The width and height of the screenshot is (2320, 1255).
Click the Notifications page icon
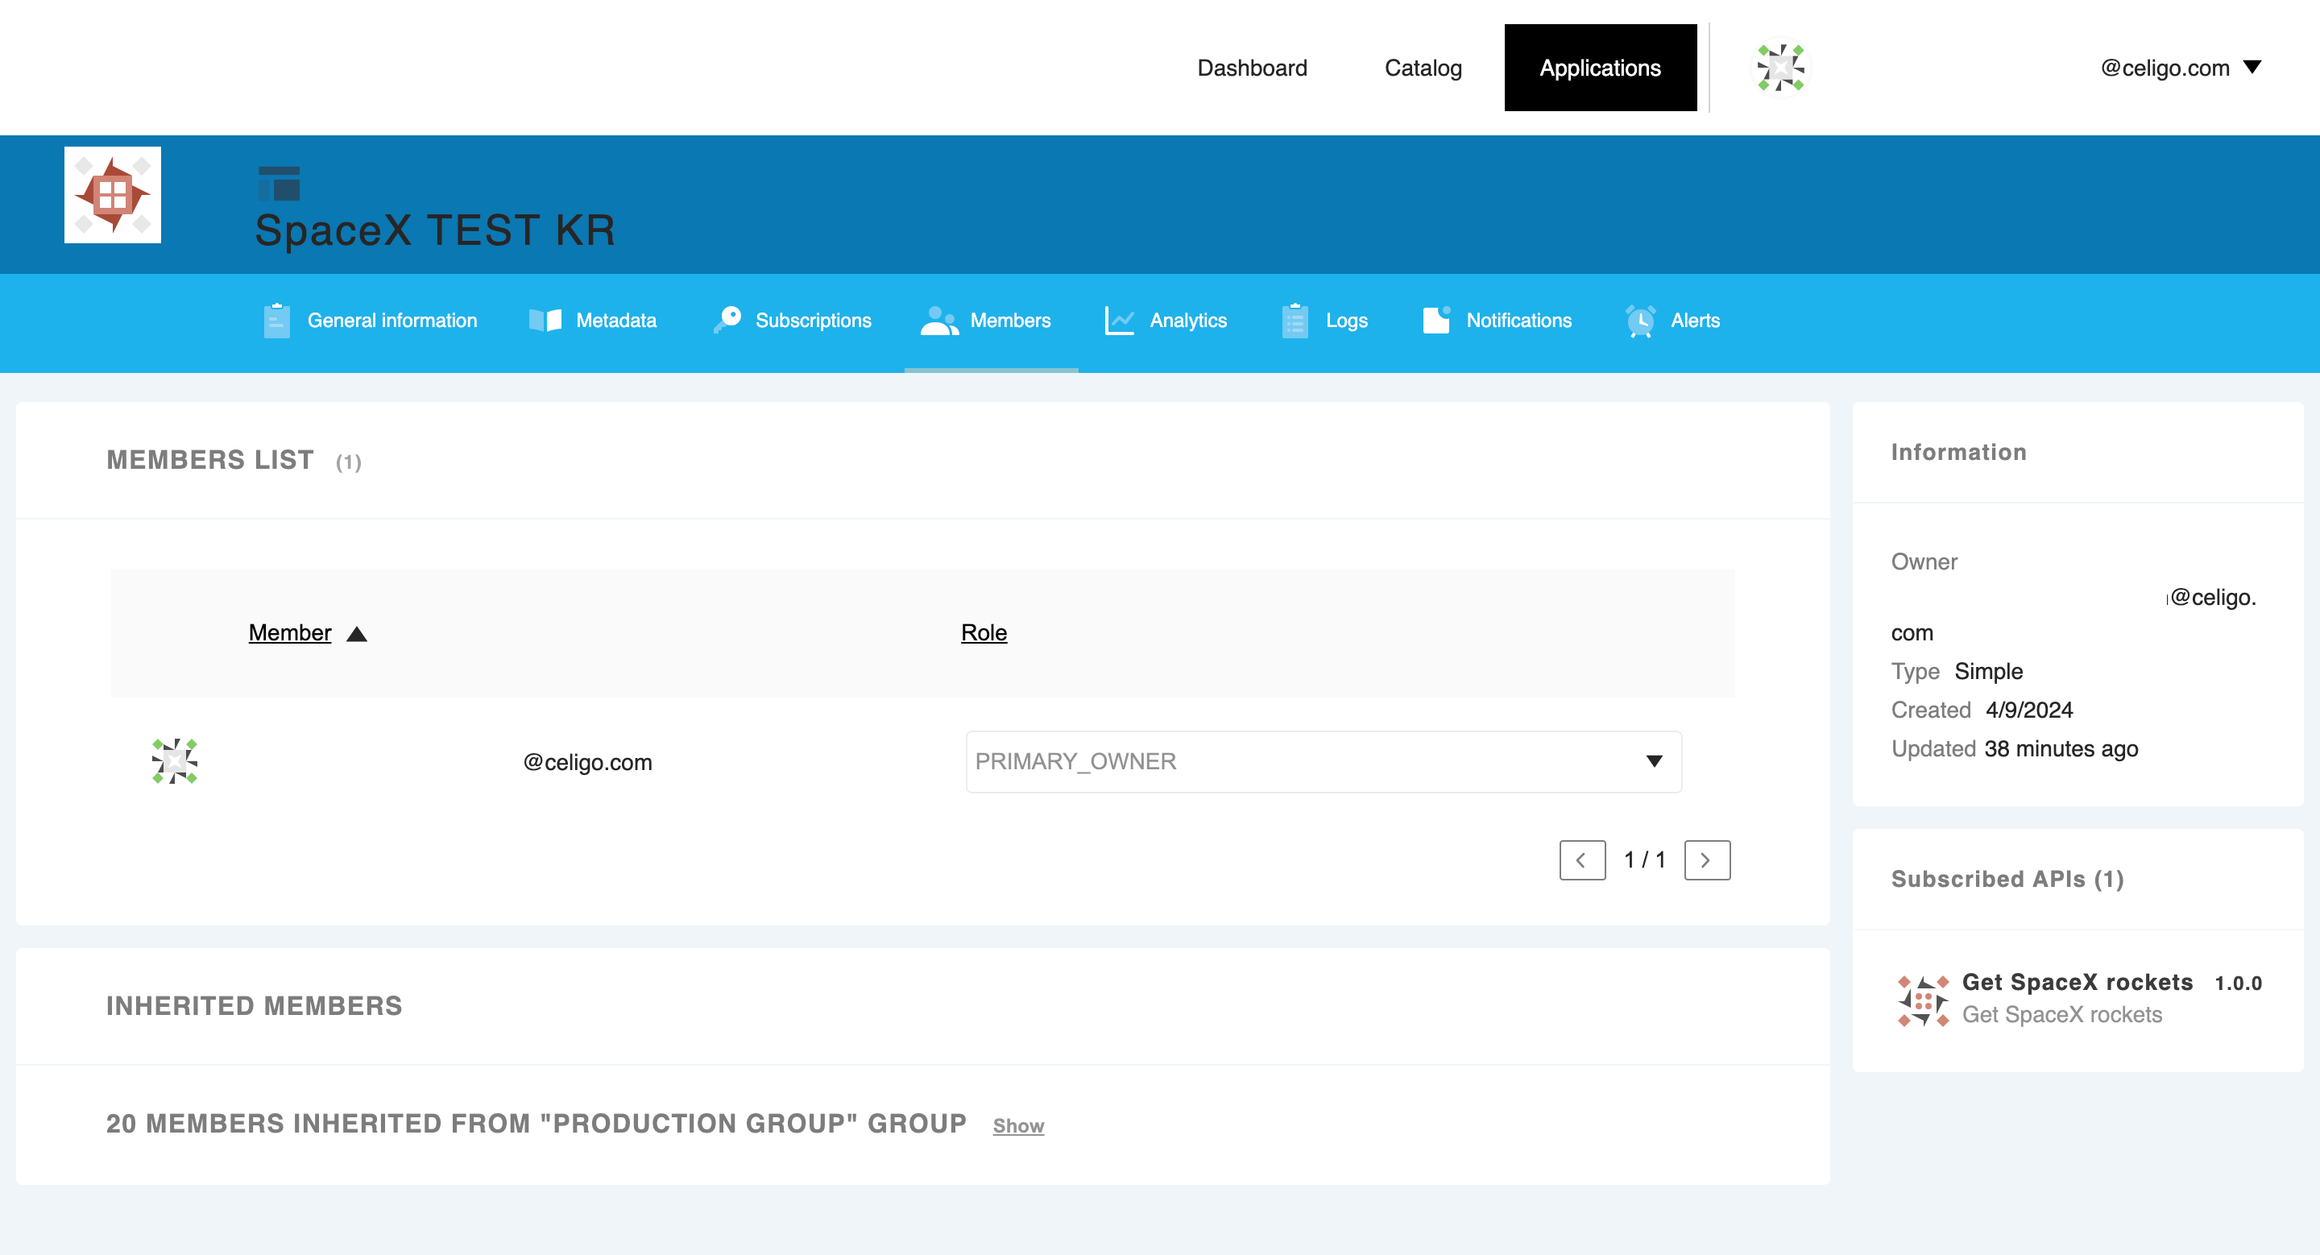tap(1436, 320)
